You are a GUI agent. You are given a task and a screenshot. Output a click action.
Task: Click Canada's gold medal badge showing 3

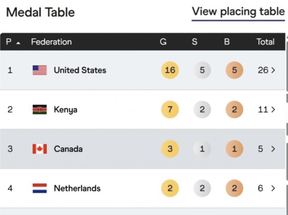[170, 149]
